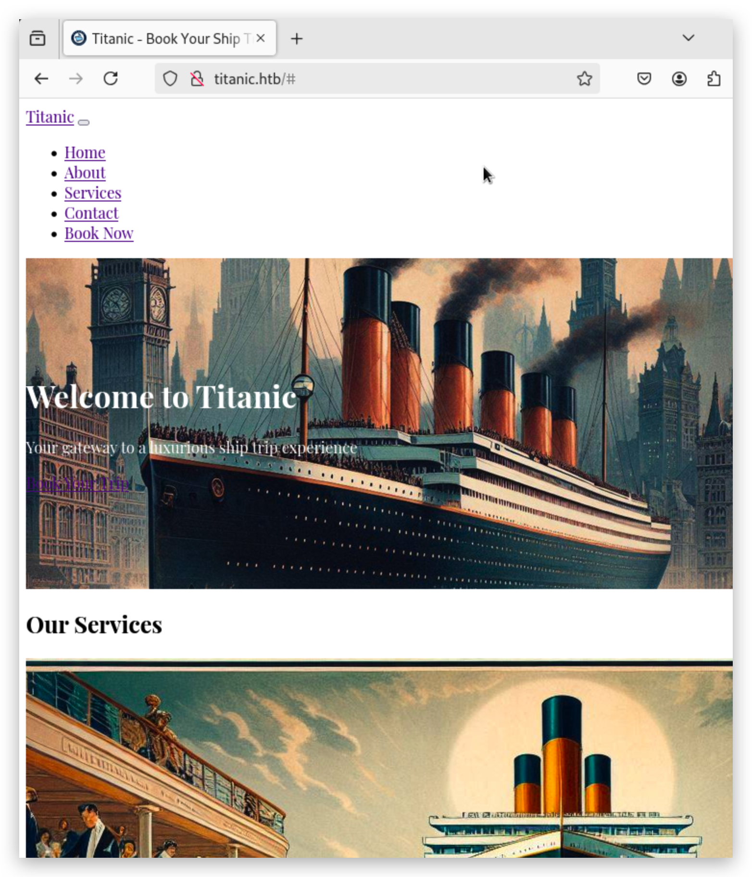752x877 pixels.
Task: Click the Forward navigation arrow
Action: (x=76, y=79)
